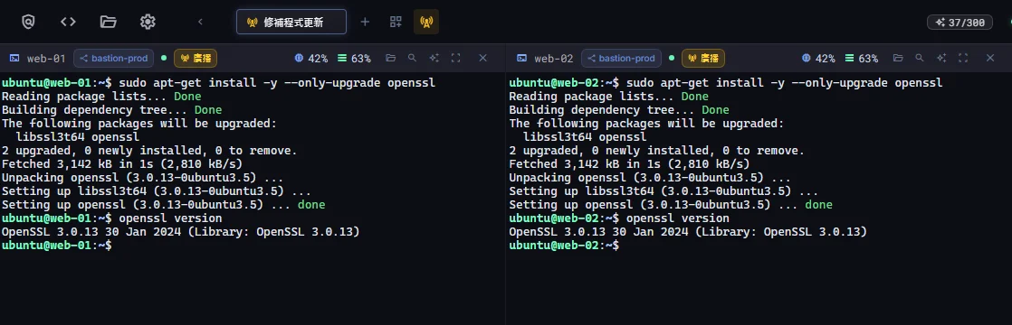Click 'Setting up libssl3t64' line in web-02
Image resolution: width=1012 pixels, height=325 pixels.
664,191
